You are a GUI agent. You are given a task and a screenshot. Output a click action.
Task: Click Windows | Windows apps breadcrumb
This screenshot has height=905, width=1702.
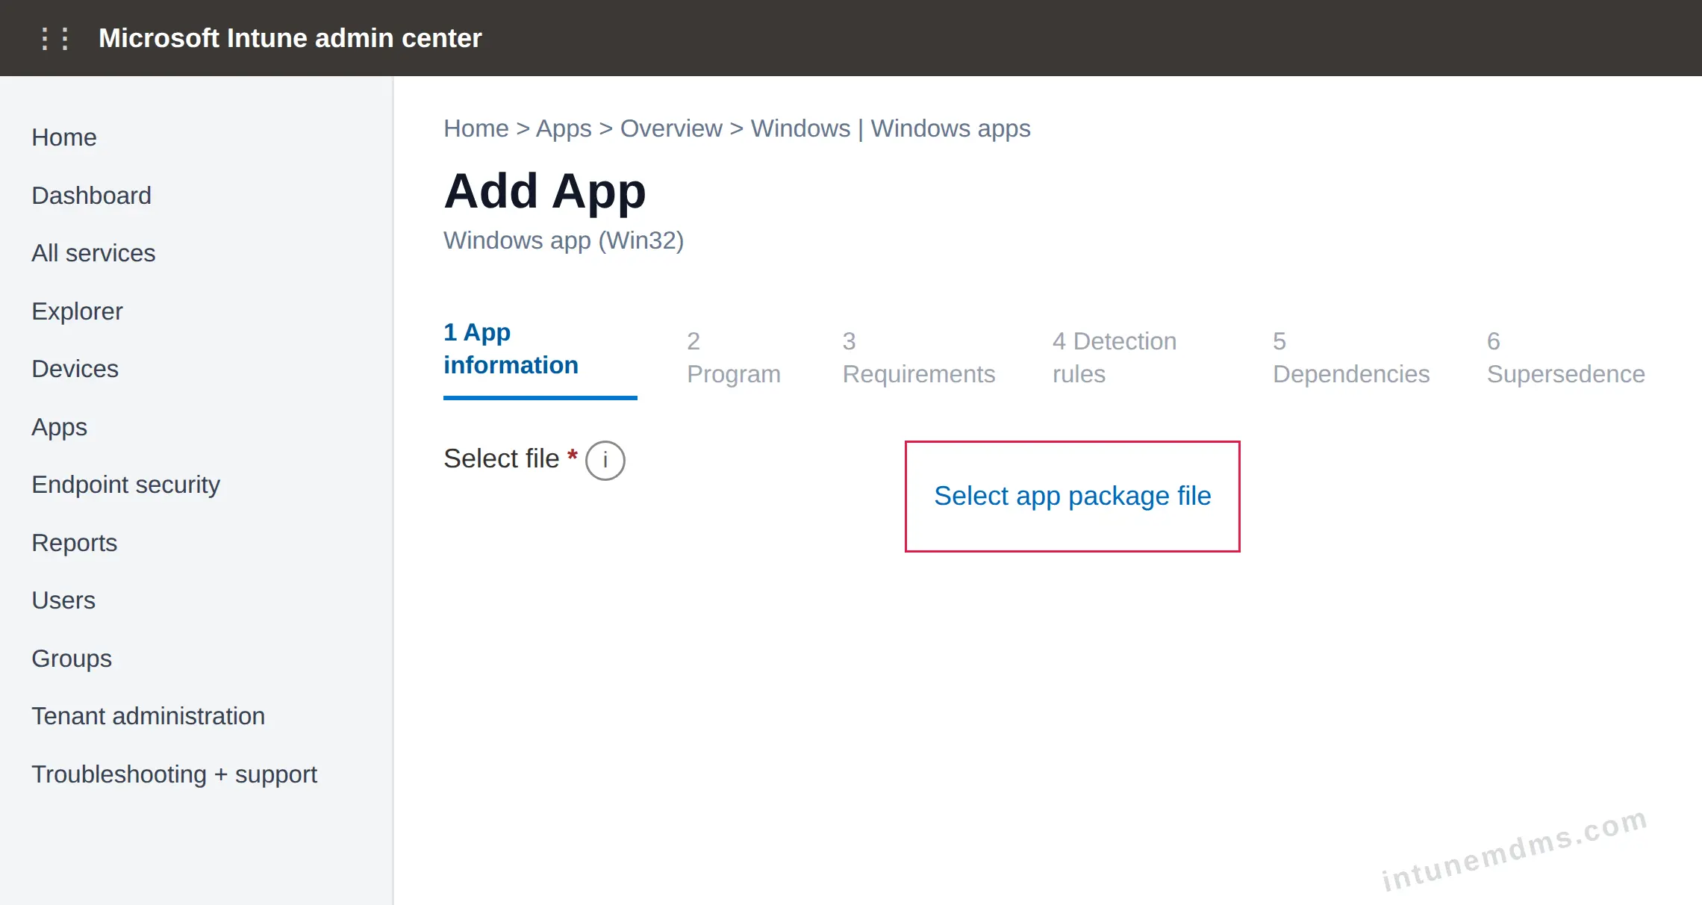pos(891,128)
